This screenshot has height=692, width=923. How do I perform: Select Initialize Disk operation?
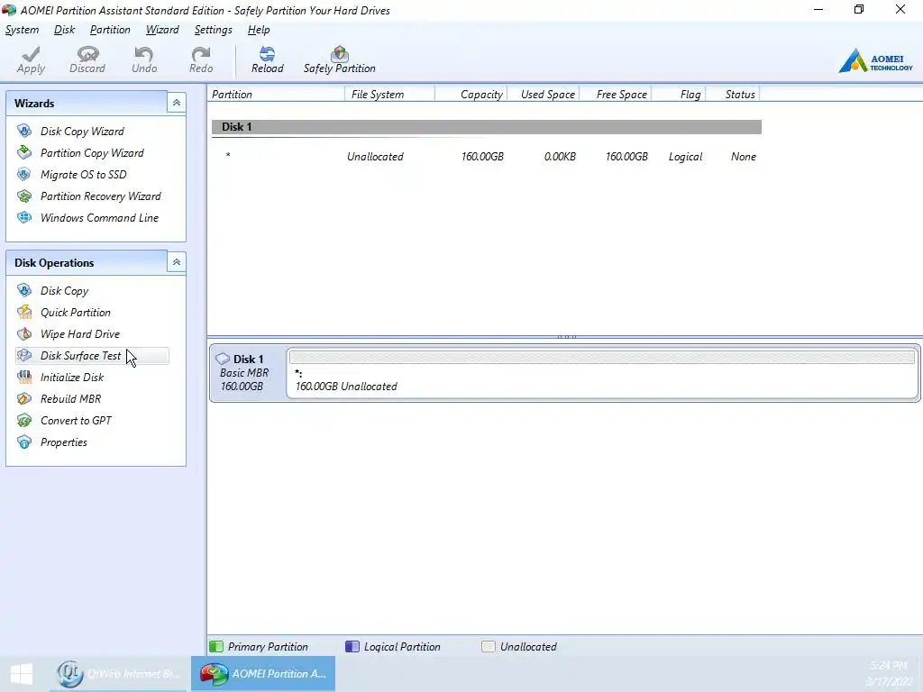pyautogui.click(x=72, y=378)
